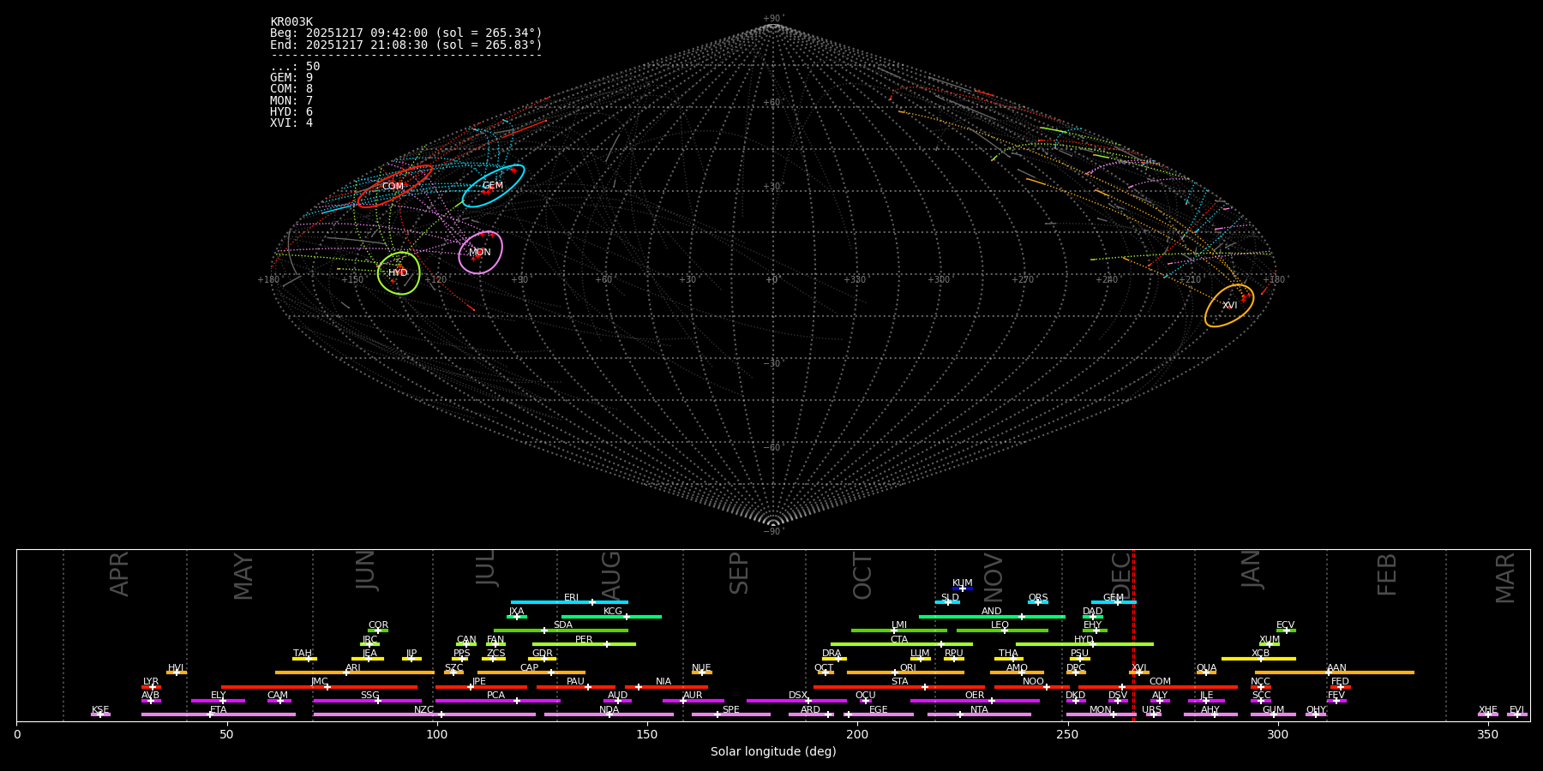Viewport: 1543px width, 771px height.
Task: Click the +90° north pole label
Action: coord(773,19)
